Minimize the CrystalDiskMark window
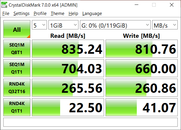 137,5
